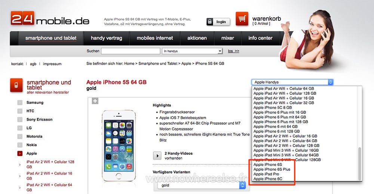374x194 pixels.
Task: Open the handy vertrag navigation tab
Action: (x=106, y=38)
